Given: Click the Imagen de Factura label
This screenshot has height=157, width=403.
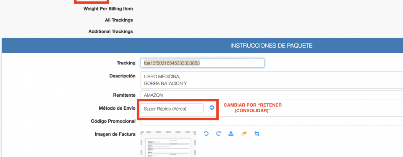Looking at the screenshot, I should pos(115,134).
